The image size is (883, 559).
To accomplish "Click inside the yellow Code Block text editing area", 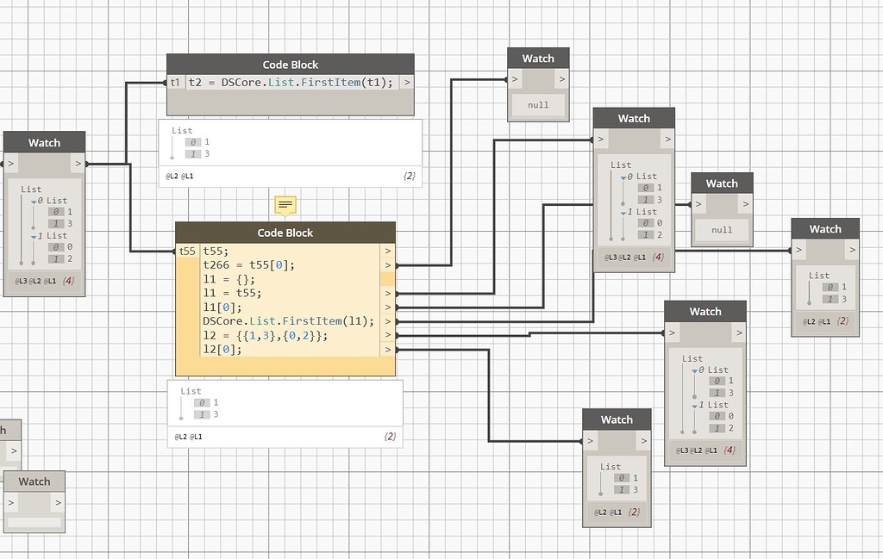I will point(285,301).
